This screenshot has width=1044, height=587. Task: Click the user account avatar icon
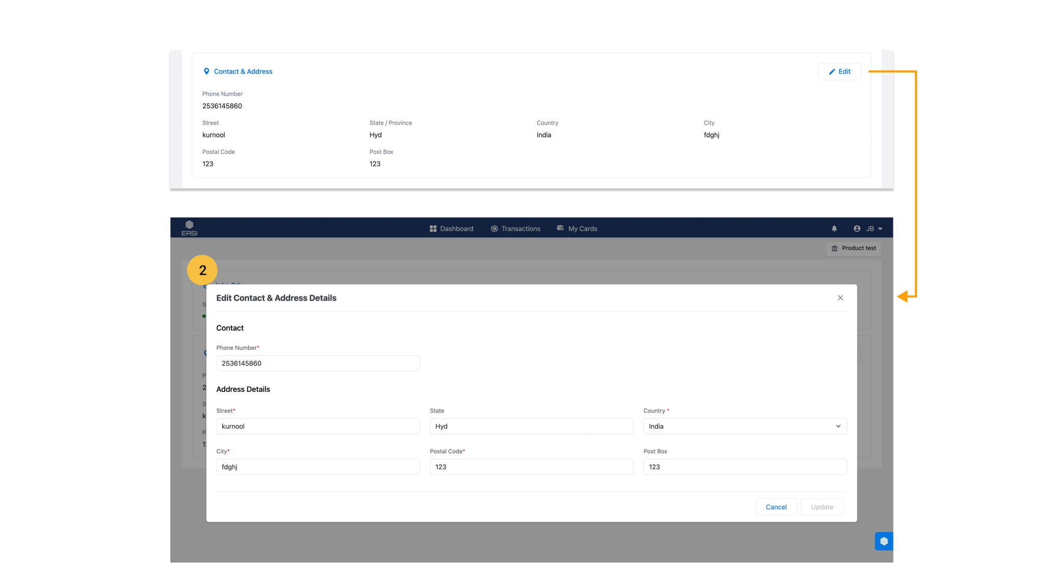point(857,229)
